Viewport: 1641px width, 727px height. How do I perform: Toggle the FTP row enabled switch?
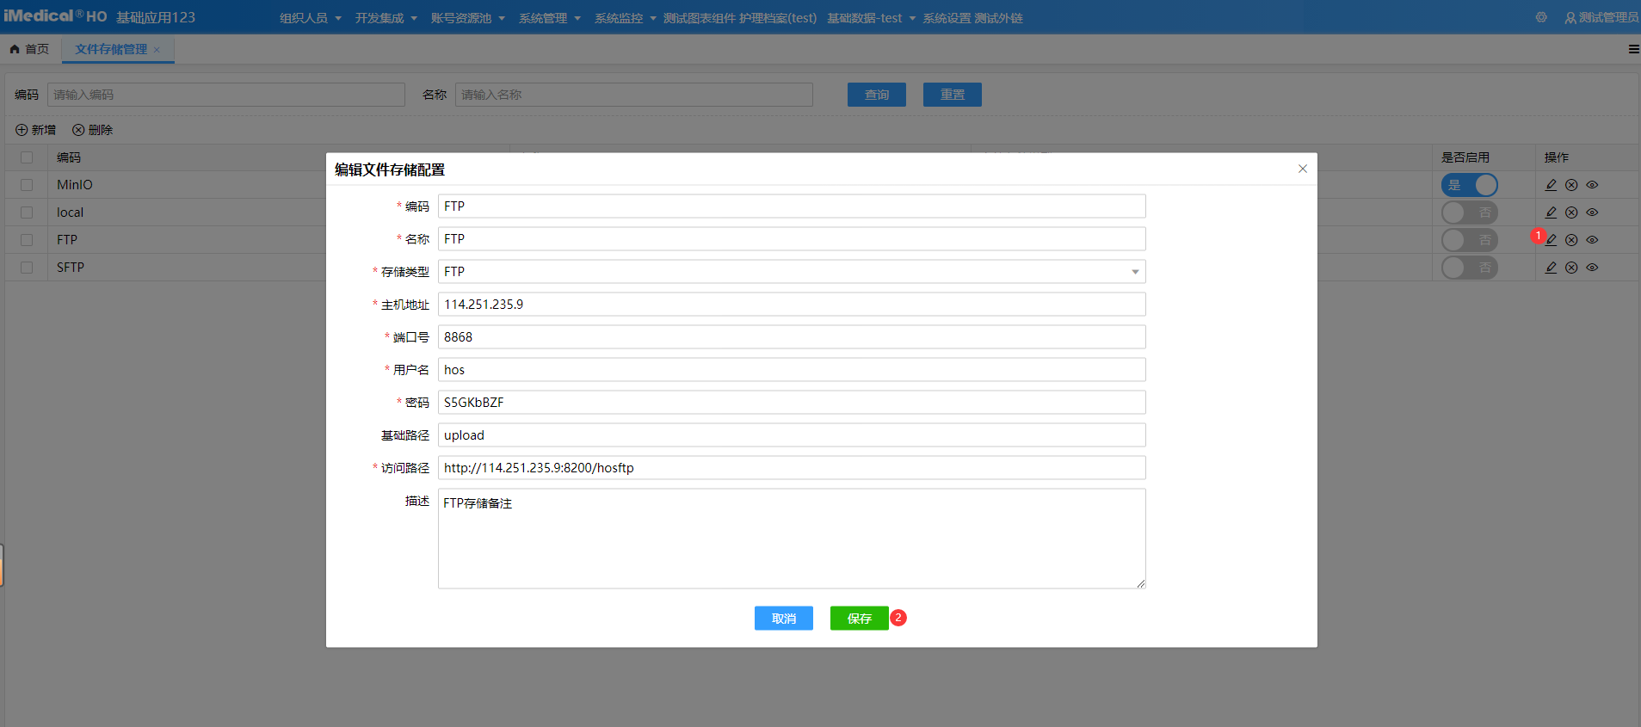[1470, 240]
